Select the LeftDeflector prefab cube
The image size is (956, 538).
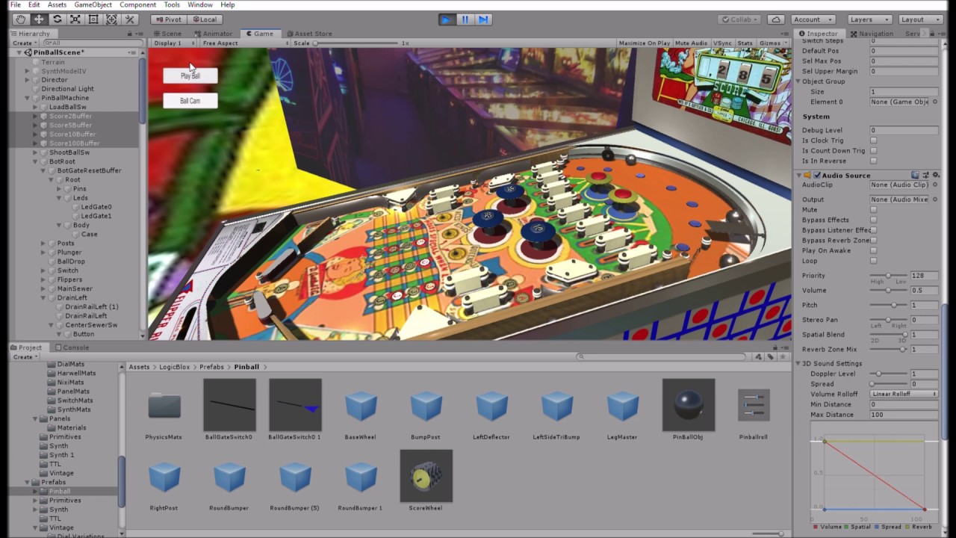tap(491, 406)
